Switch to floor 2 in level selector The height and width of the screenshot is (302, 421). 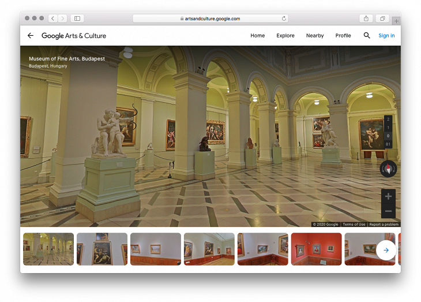pos(388,120)
